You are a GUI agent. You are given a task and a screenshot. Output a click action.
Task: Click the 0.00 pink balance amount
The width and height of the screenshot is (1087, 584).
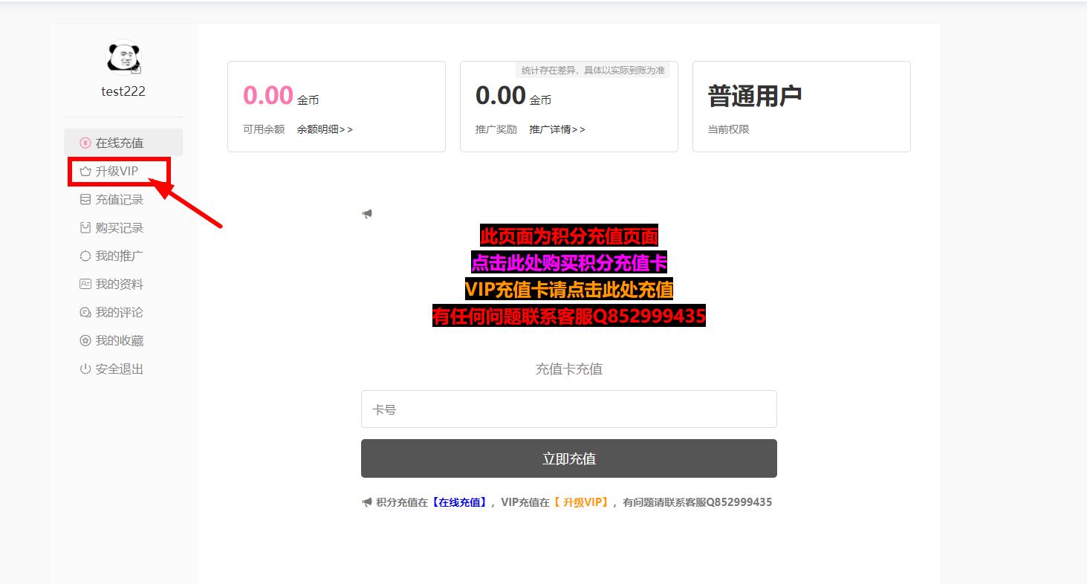pos(268,96)
